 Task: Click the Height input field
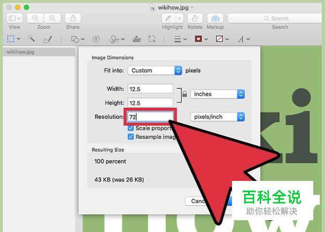[150, 103]
